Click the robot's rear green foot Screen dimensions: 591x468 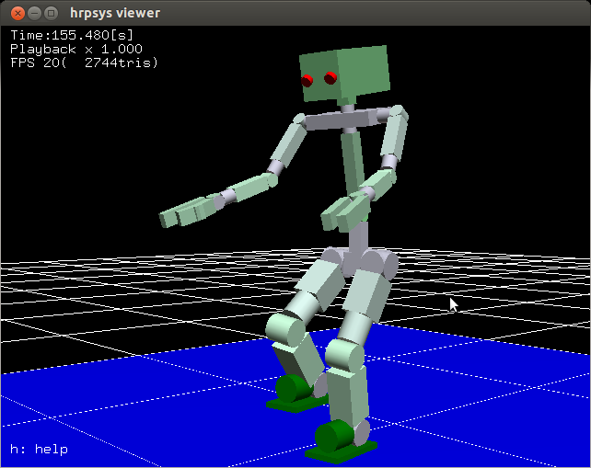tap(295, 390)
